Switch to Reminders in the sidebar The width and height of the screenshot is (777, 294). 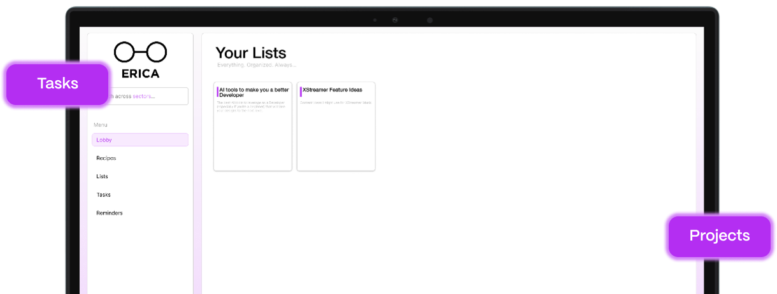(110, 213)
